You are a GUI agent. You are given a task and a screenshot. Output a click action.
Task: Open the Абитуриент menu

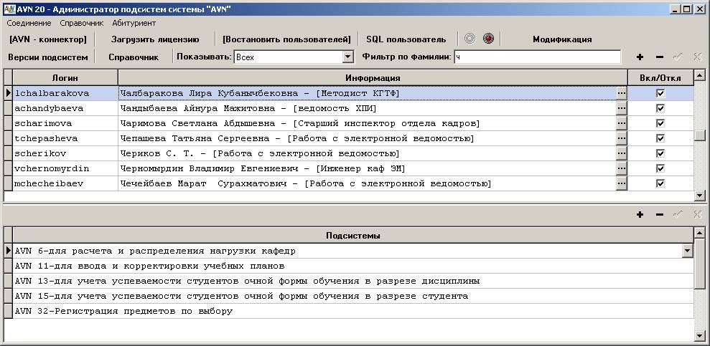[134, 23]
